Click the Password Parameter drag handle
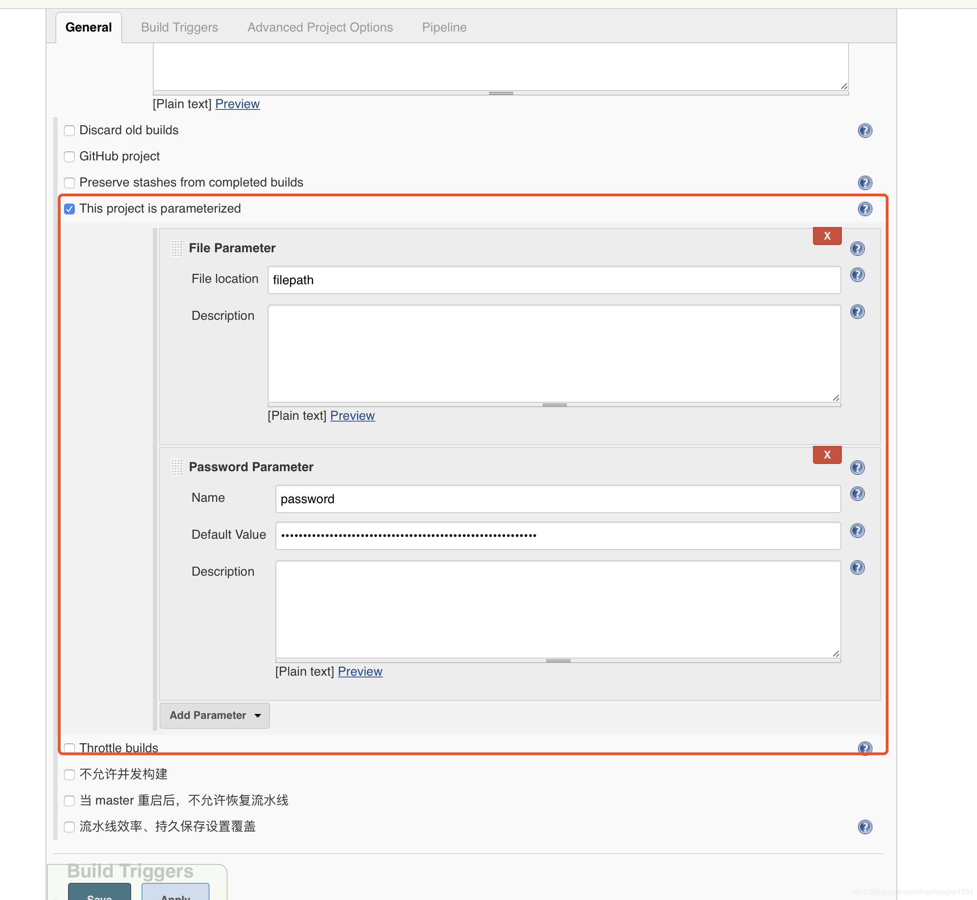Viewport: 977px width, 900px height. pyautogui.click(x=176, y=467)
